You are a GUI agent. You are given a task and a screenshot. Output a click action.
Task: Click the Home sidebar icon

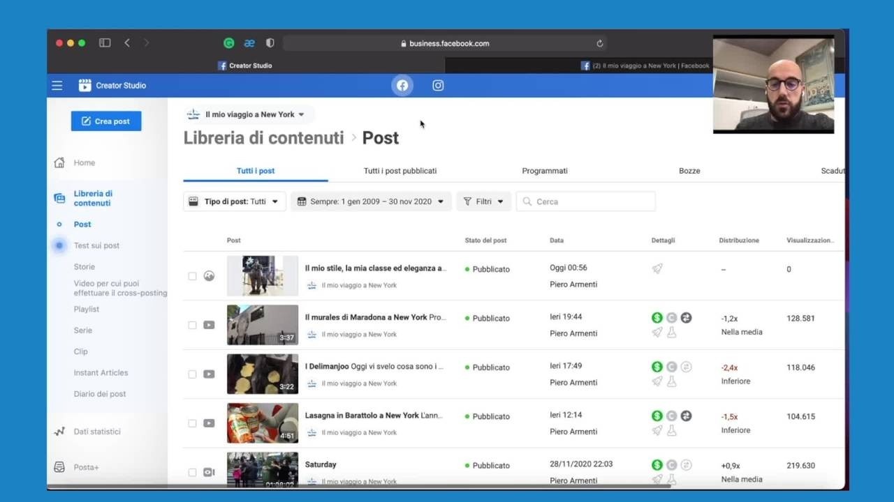tap(59, 163)
